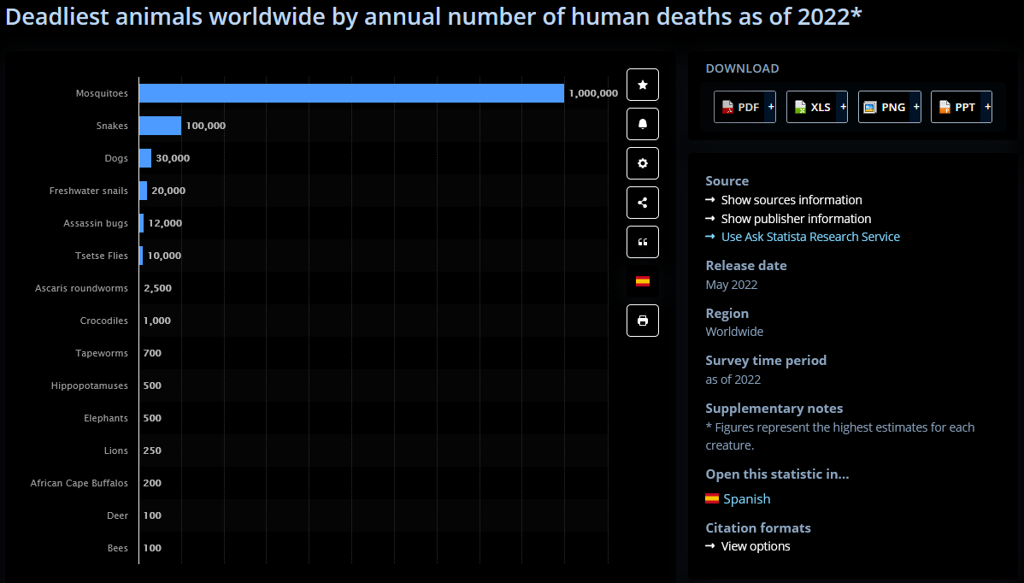Image resolution: width=1024 pixels, height=583 pixels.
Task: Click the Mosquitoes bar in chart
Action: [351, 93]
